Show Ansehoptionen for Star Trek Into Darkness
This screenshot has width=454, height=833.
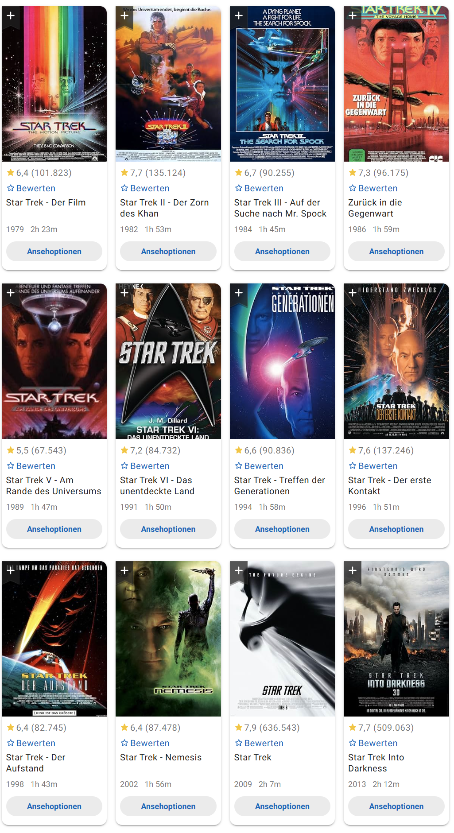click(396, 806)
